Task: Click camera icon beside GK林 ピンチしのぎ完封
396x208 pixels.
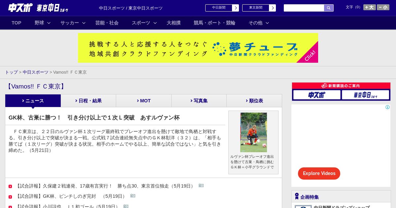Action: 133,196
